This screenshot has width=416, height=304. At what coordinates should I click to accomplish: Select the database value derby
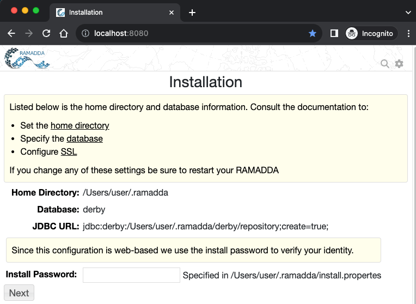94,210
